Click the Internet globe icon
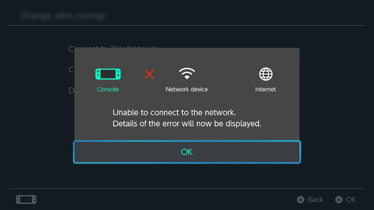The image size is (374, 210). click(266, 74)
